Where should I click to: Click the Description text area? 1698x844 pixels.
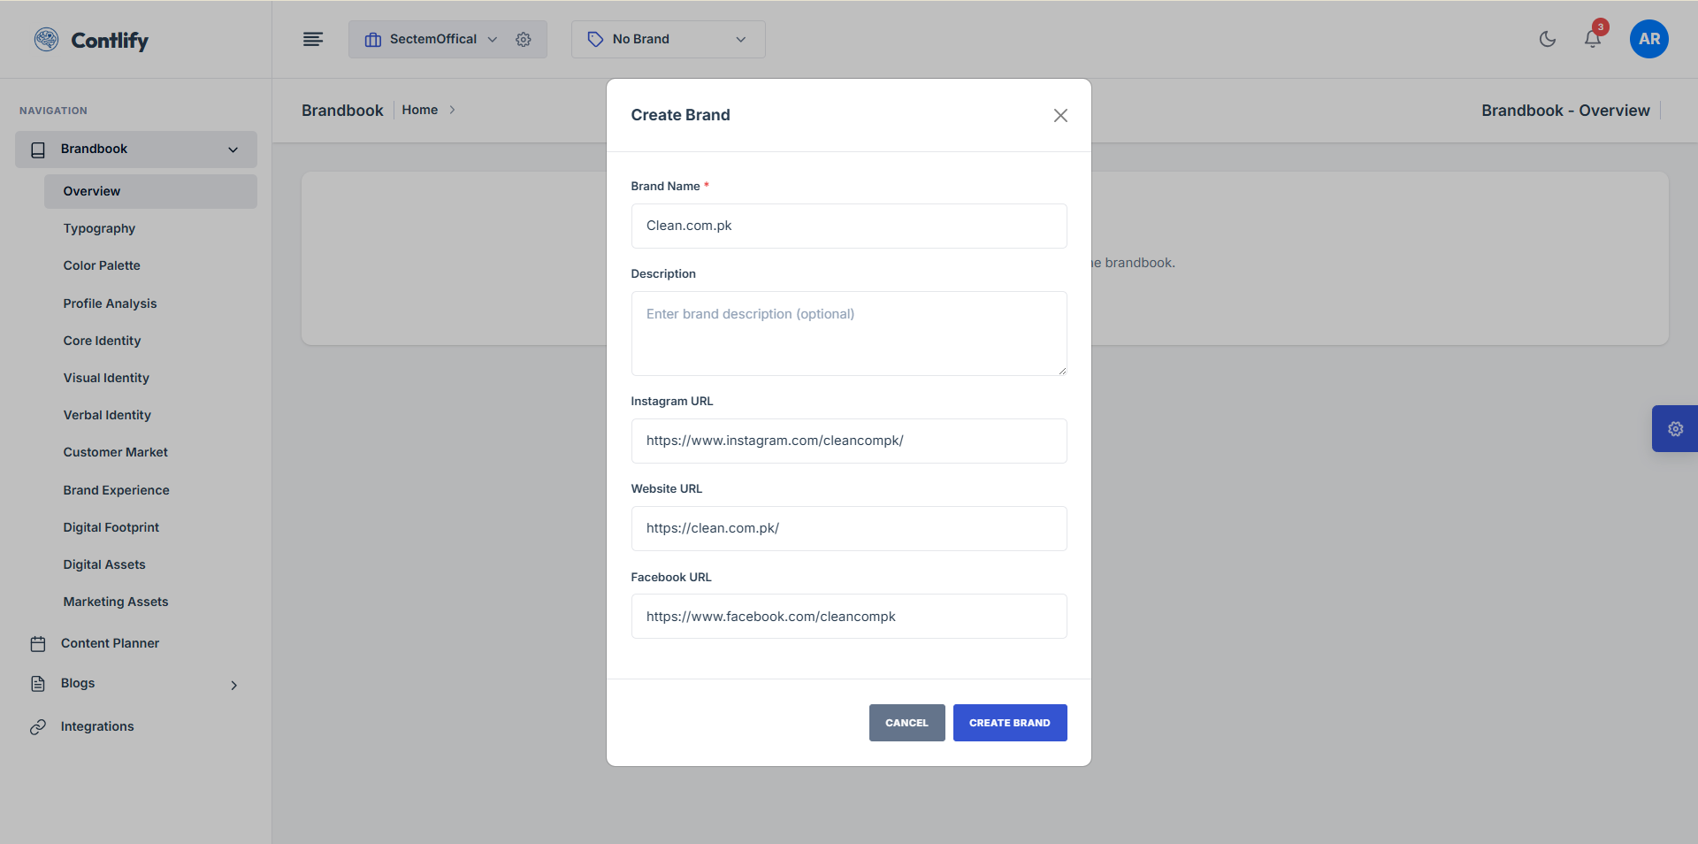click(848, 334)
